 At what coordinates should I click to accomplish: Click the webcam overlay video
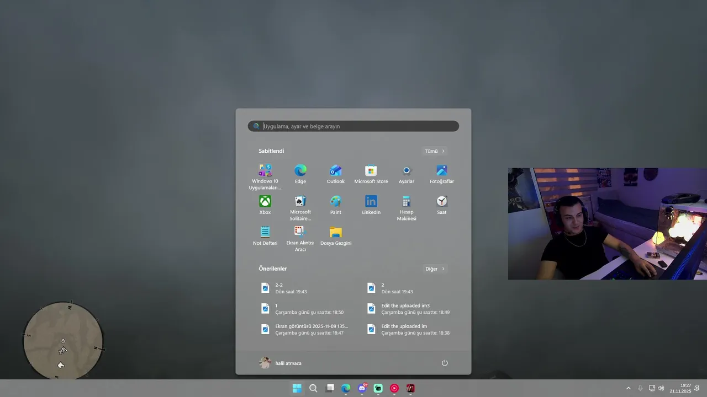point(608,224)
